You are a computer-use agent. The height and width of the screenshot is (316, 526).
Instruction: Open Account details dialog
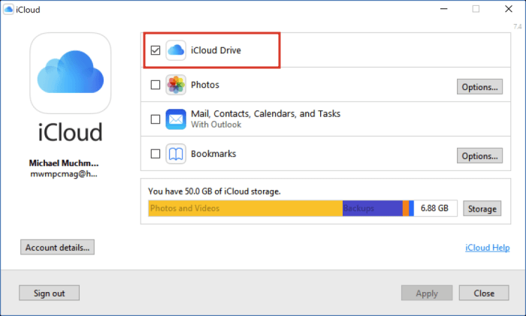click(x=57, y=247)
